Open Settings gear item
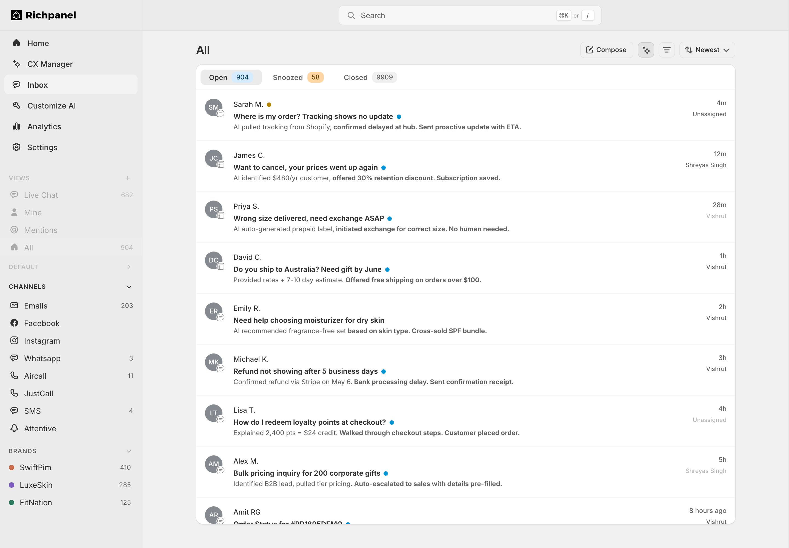Image resolution: width=789 pixels, height=548 pixels. [x=71, y=147]
